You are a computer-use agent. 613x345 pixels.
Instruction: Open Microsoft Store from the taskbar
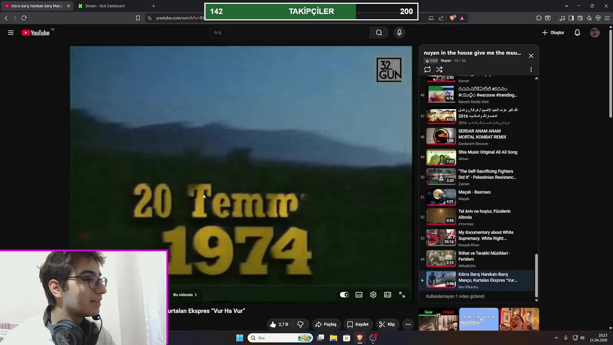tap(346, 338)
